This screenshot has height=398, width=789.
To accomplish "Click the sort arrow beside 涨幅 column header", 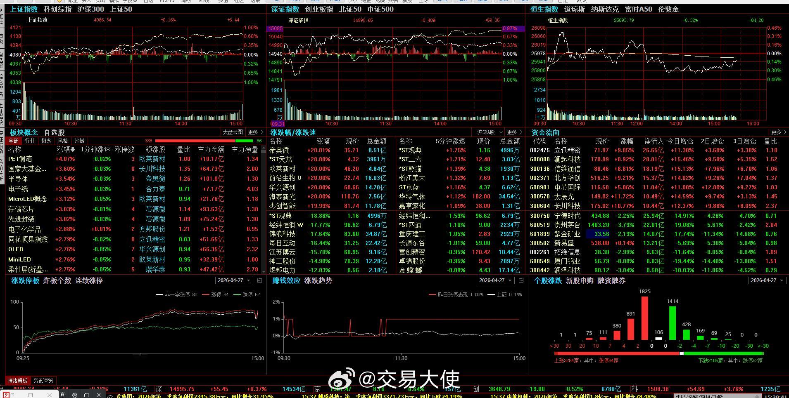I will (73, 150).
